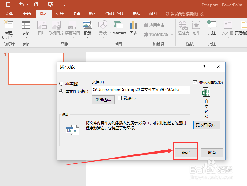Viewport: 247px width, 186px height.
Task: Switch to the 切换 tab
Action: pos(76,14)
